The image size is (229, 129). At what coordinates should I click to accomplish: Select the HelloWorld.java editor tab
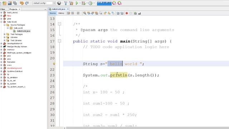point(58,9)
